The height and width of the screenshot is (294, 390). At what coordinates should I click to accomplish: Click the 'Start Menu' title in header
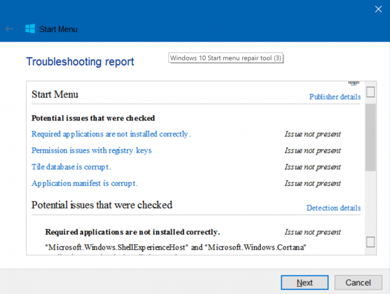pyautogui.click(x=58, y=30)
